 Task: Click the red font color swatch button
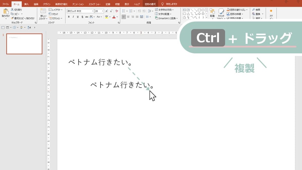click(114, 17)
